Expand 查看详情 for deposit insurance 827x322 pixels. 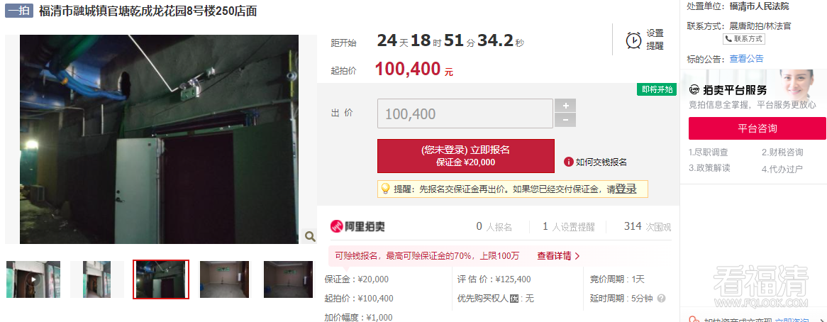coord(558,256)
